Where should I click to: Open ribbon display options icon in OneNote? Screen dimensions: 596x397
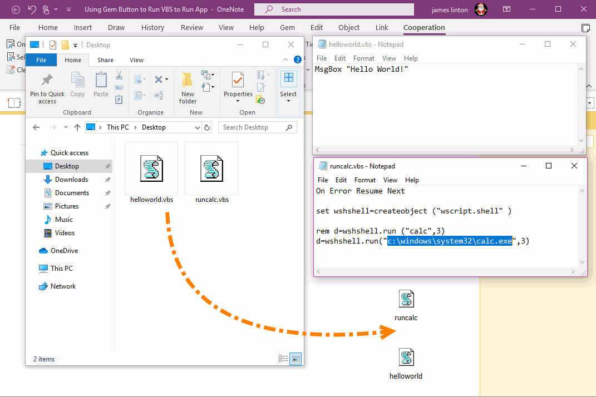point(506,9)
